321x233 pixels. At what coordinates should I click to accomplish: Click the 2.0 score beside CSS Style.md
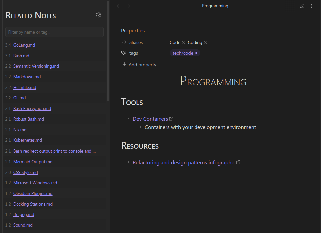[8, 172]
